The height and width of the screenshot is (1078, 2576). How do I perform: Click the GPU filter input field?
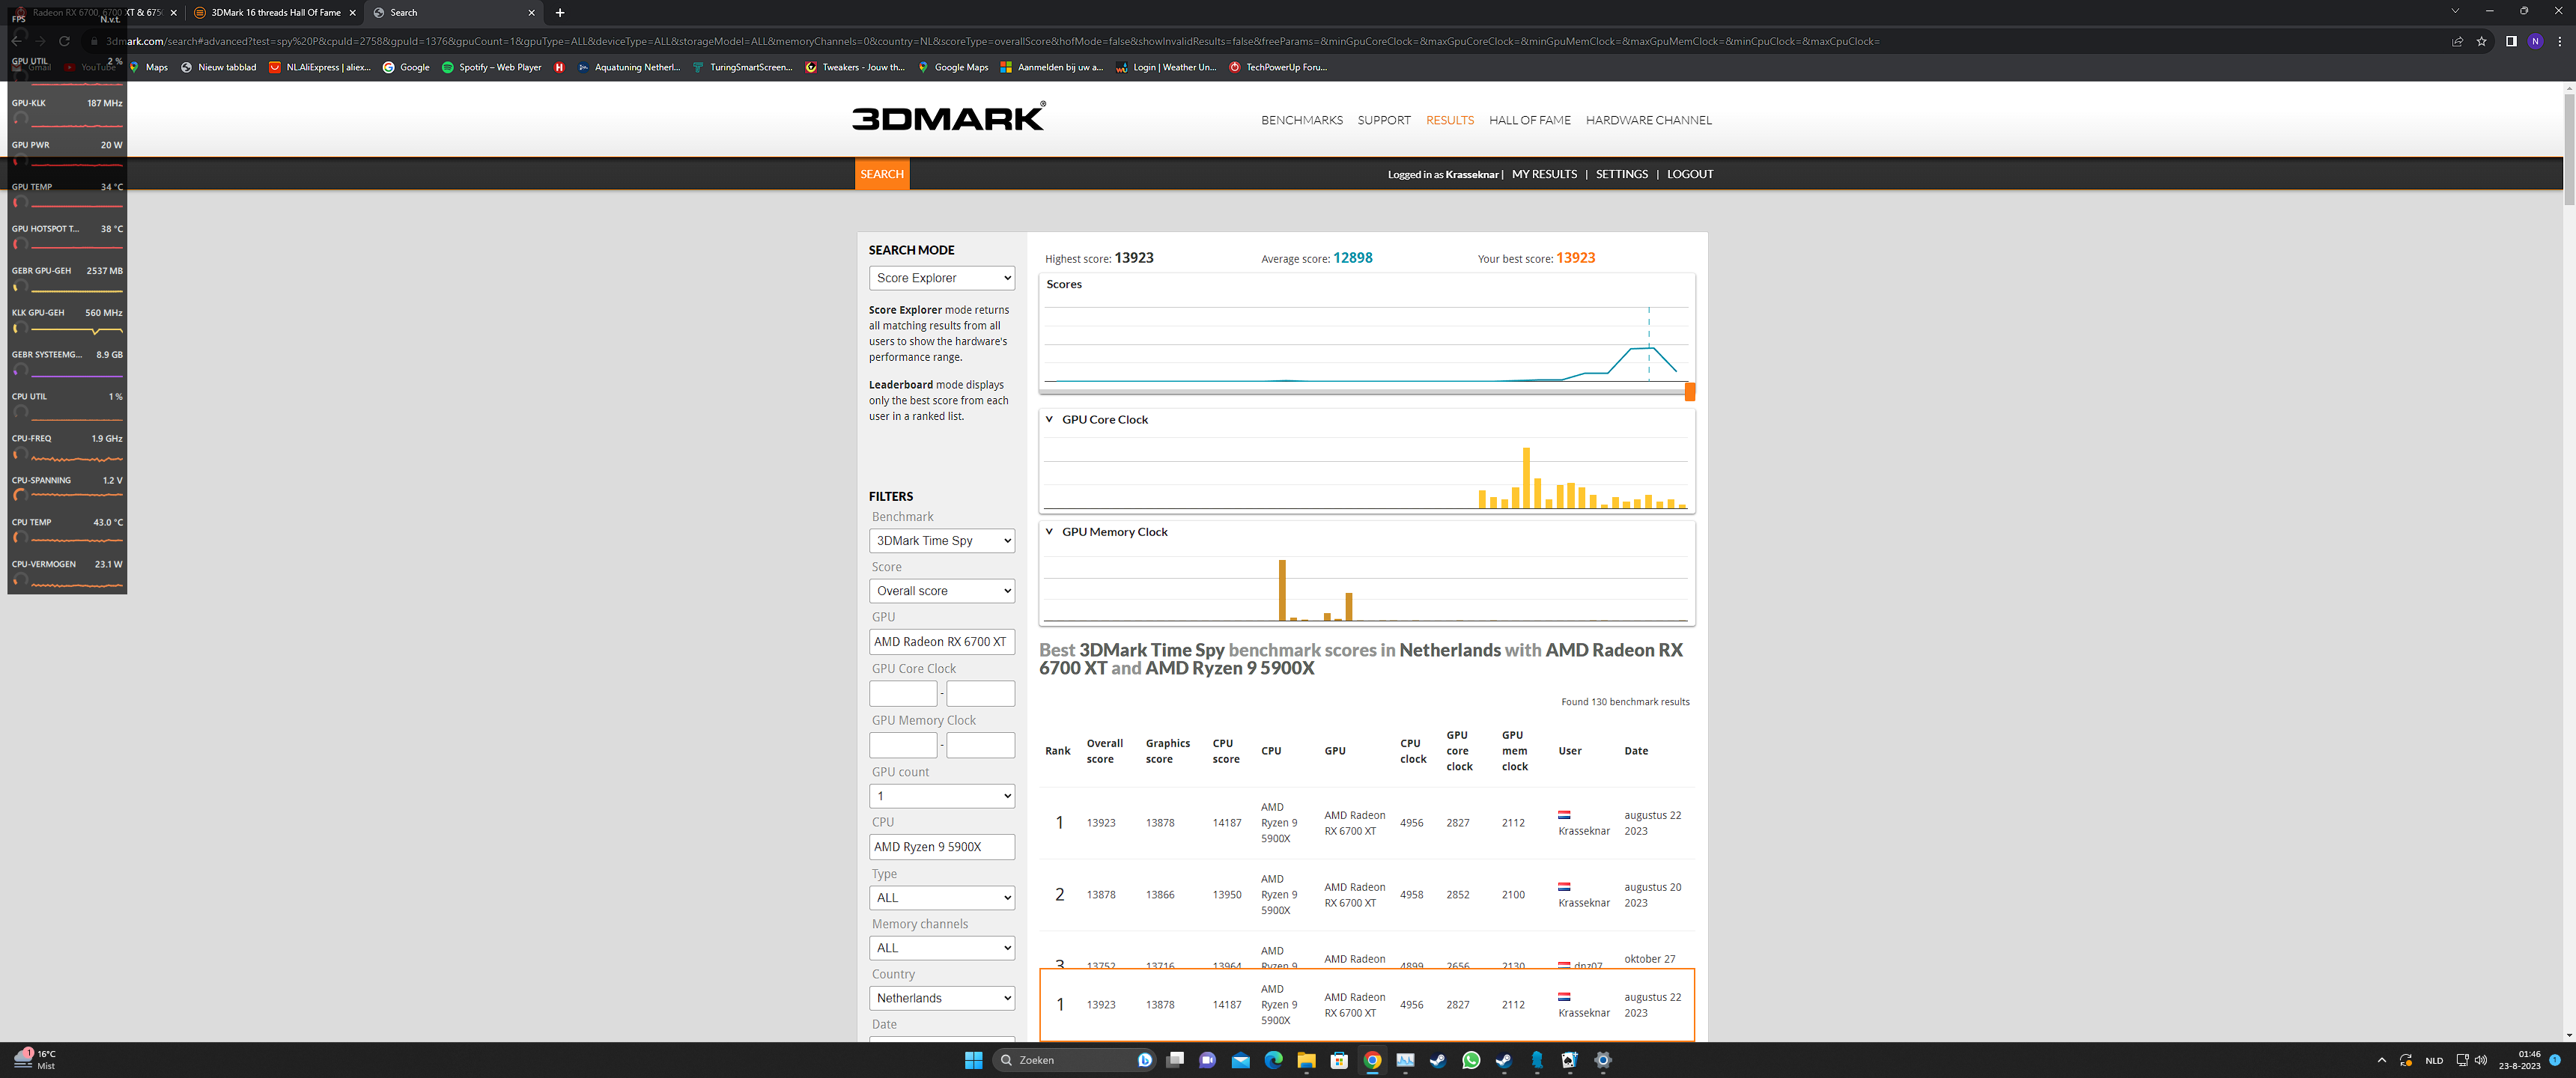[x=942, y=642]
